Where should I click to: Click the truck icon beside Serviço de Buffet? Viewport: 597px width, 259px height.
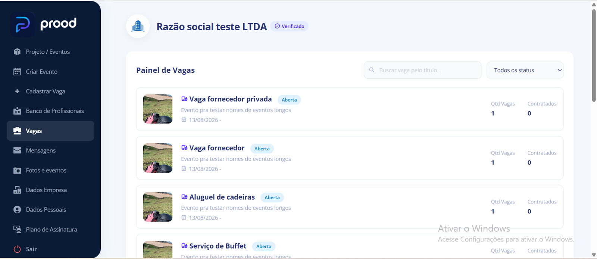point(184,246)
